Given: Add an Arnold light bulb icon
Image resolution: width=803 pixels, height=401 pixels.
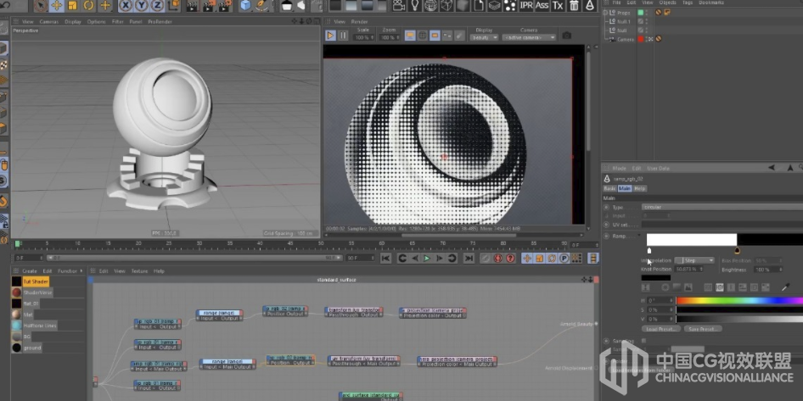Looking at the screenshot, I should point(414,6).
